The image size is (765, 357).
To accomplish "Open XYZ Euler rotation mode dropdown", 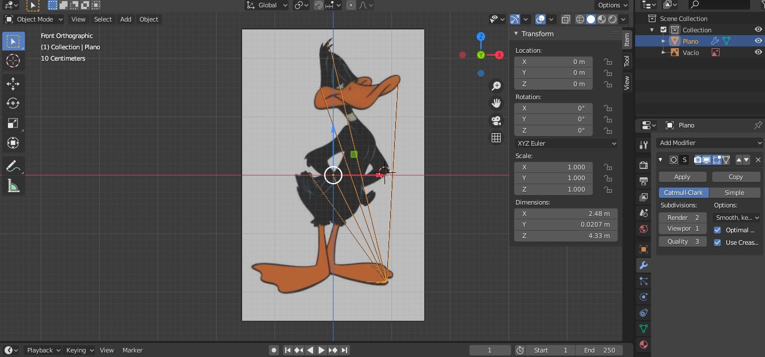I will [x=566, y=143].
